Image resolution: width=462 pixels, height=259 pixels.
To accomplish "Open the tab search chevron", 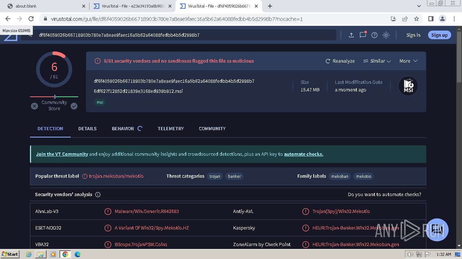I will pos(419,6).
